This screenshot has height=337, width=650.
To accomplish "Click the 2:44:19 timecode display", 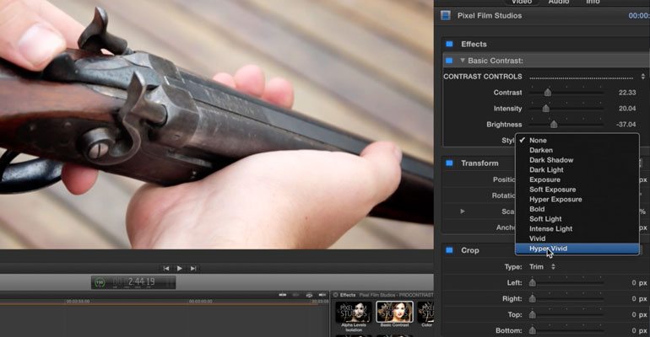I will [141, 282].
